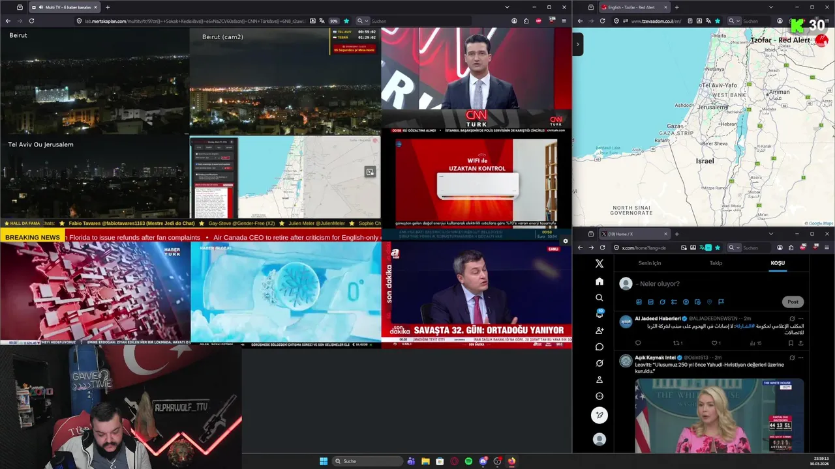Screen dimensions: 835x469
Task: Open emoji picker in post composer
Action: click(x=686, y=302)
